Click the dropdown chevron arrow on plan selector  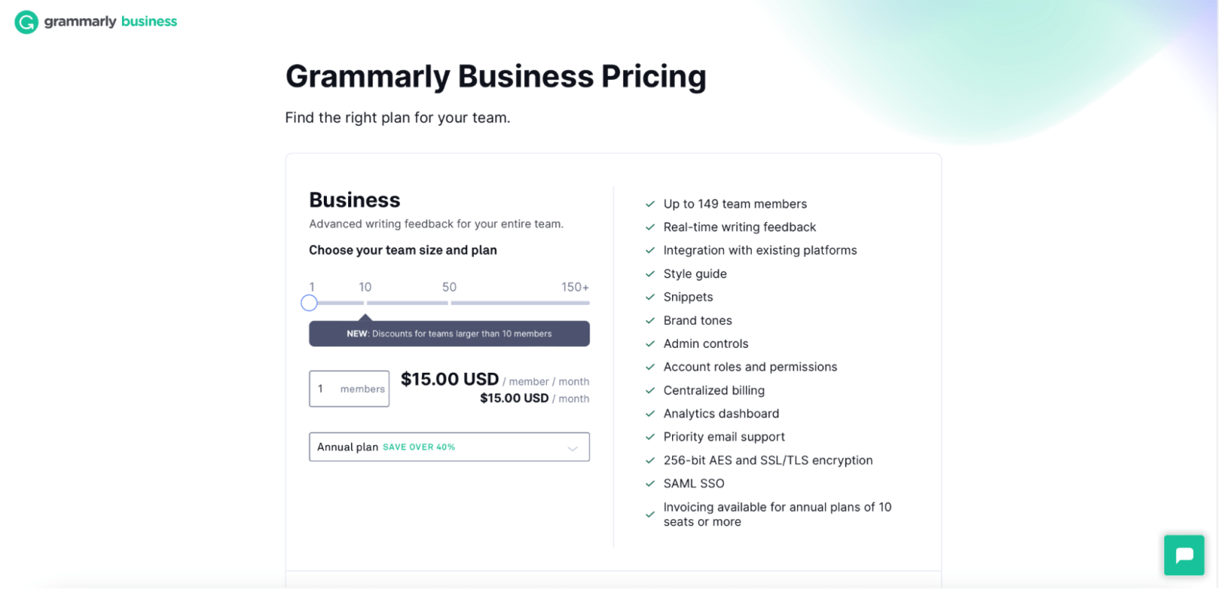pos(573,448)
